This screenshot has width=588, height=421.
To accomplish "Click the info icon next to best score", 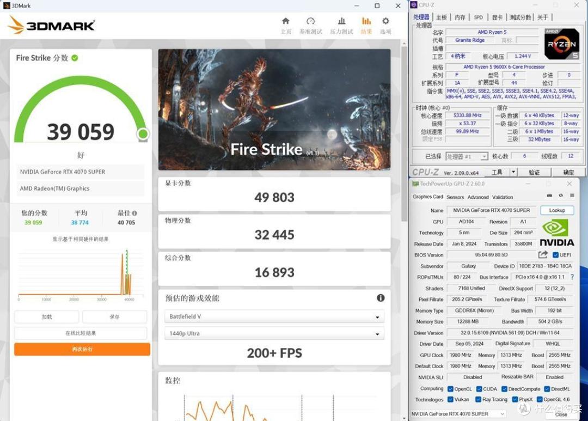I will 134,213.
